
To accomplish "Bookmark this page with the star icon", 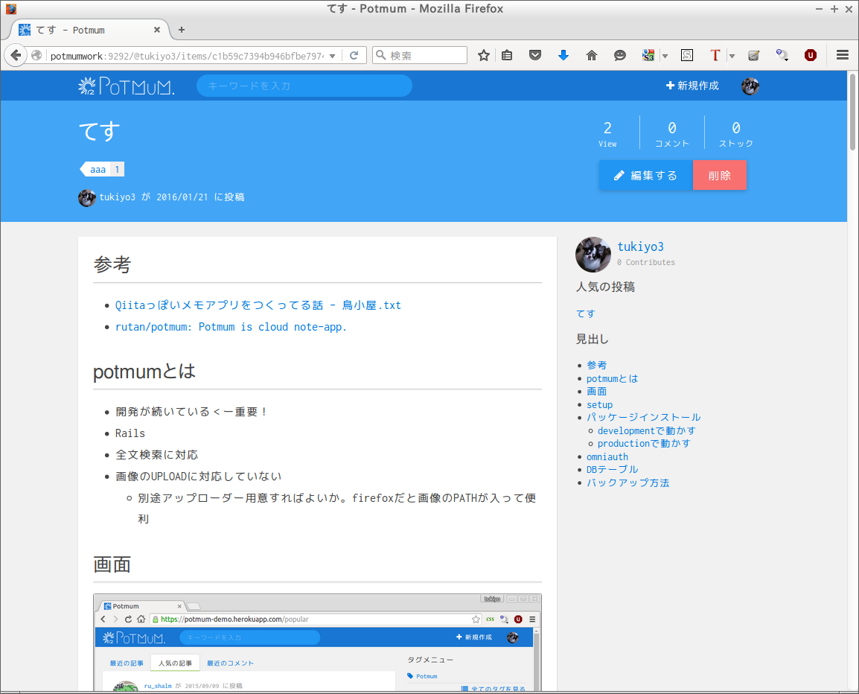I will pyautogui.click(x=484, y=55).
